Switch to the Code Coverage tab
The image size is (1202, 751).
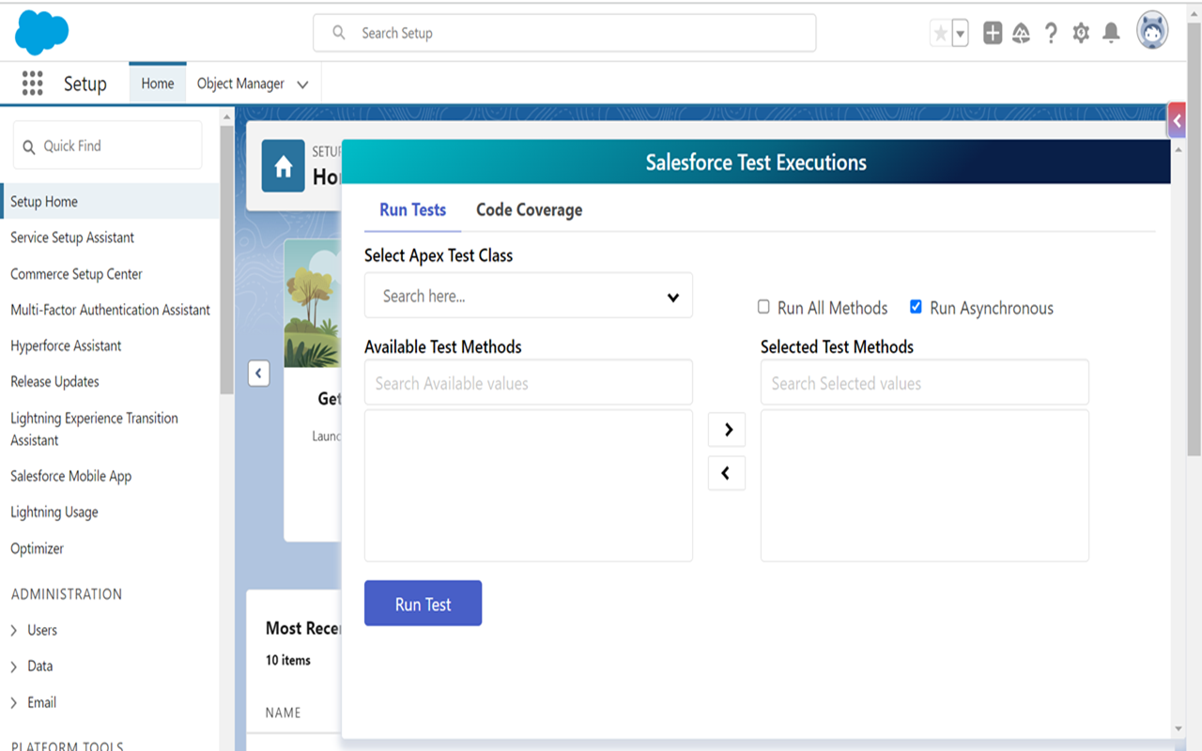pyautogui.click(x=529, y=210)
